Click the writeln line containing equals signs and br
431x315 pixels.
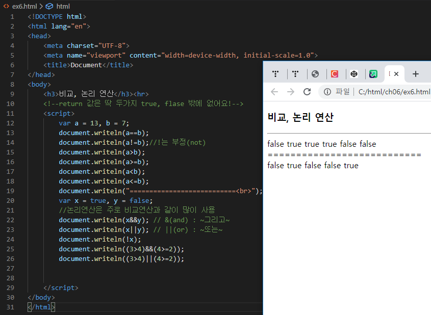click(161, 191)
